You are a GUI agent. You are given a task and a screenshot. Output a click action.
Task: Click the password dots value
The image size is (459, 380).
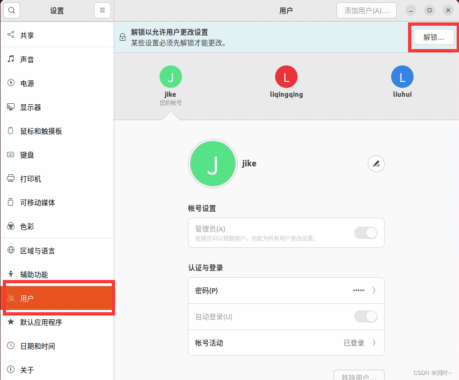point(358,290)
